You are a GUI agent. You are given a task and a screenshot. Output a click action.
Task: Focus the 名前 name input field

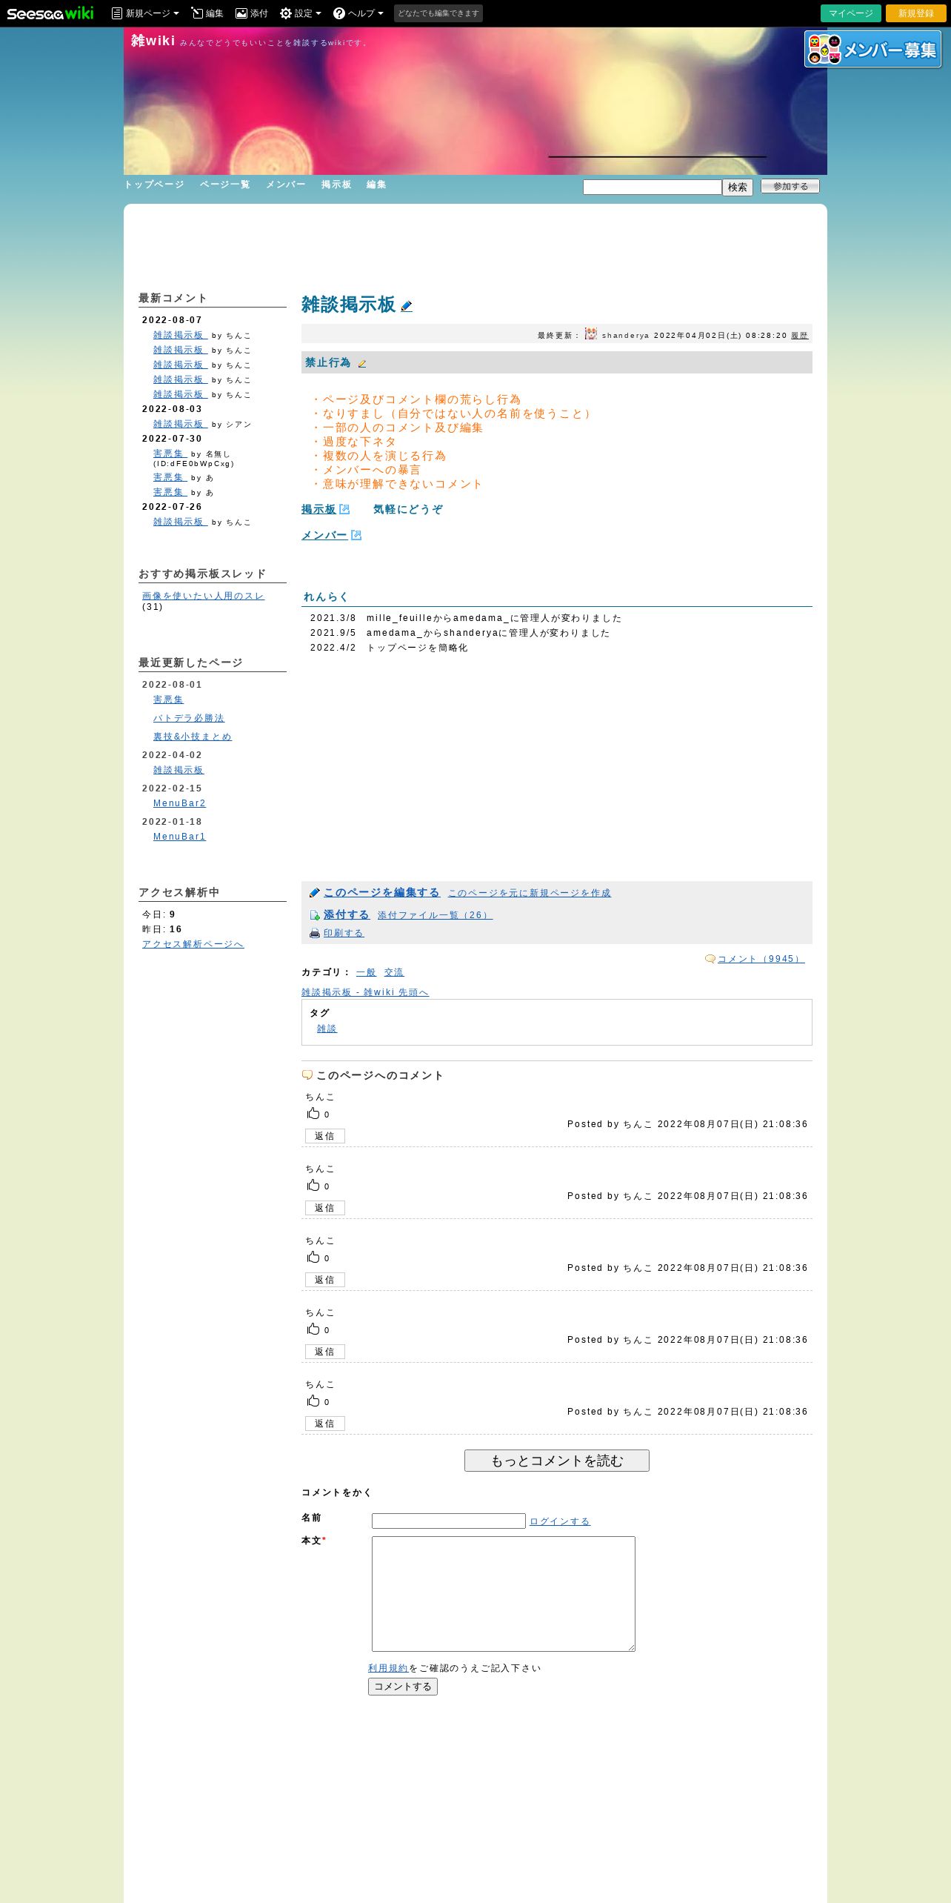(449, 1521)
